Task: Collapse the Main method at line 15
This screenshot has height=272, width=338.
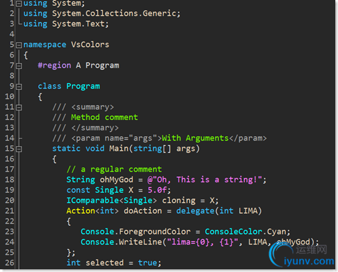Action: click(19, 149)
